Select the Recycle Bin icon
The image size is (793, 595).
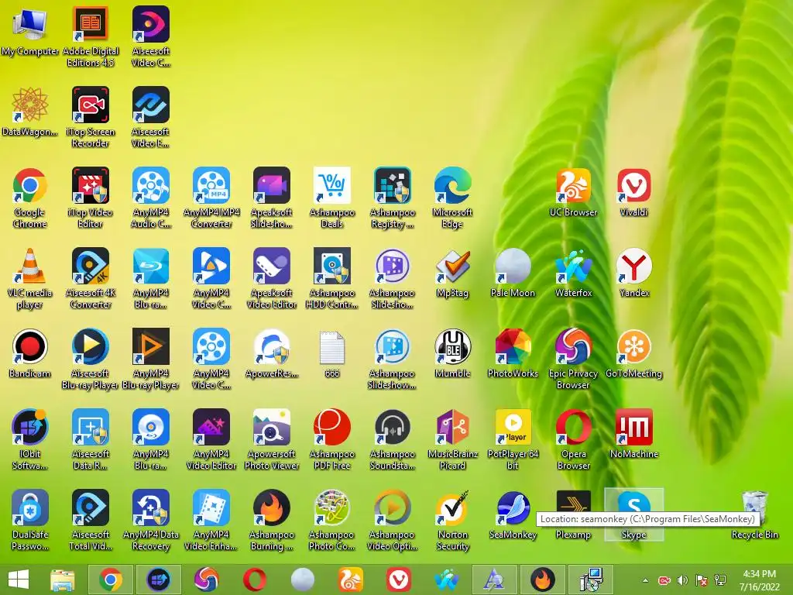[754, 514]
